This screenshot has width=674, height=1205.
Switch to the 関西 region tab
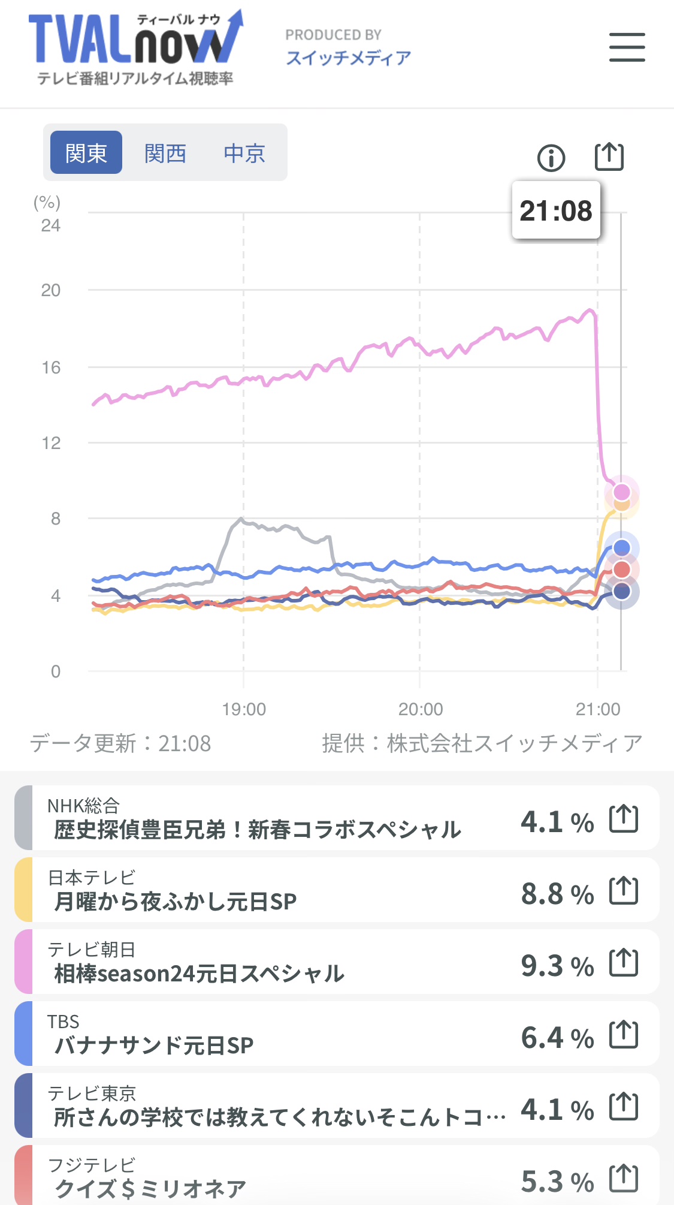click(165, 153)
